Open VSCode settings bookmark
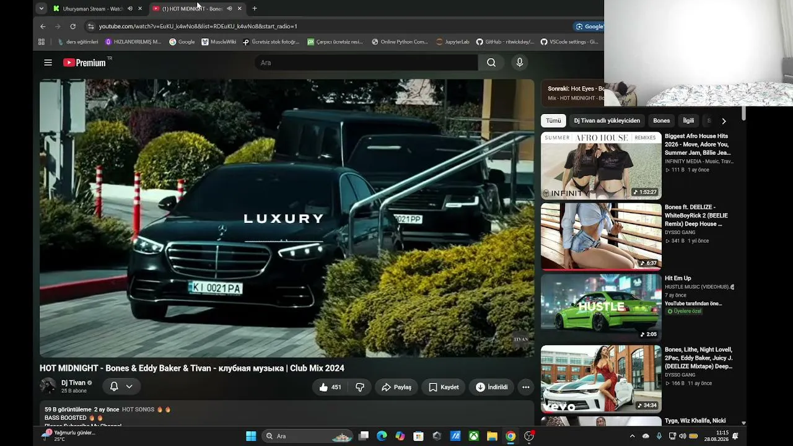Screen dimensions: 793x446 coord(569,42)
